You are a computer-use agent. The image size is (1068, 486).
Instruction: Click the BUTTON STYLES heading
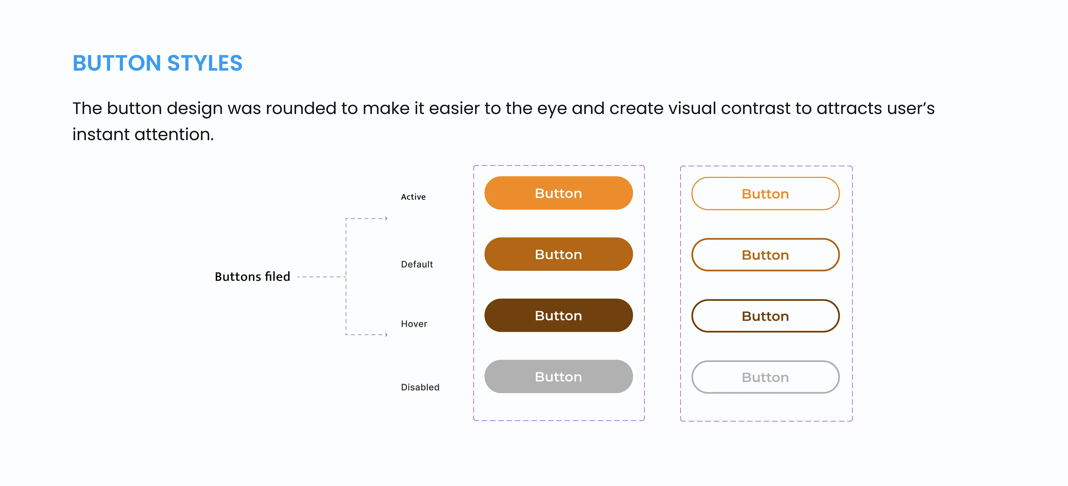click(x=157, y=63)
